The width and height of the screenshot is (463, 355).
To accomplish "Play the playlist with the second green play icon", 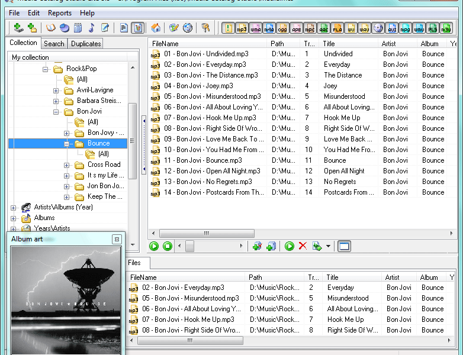I will point(290,246).
